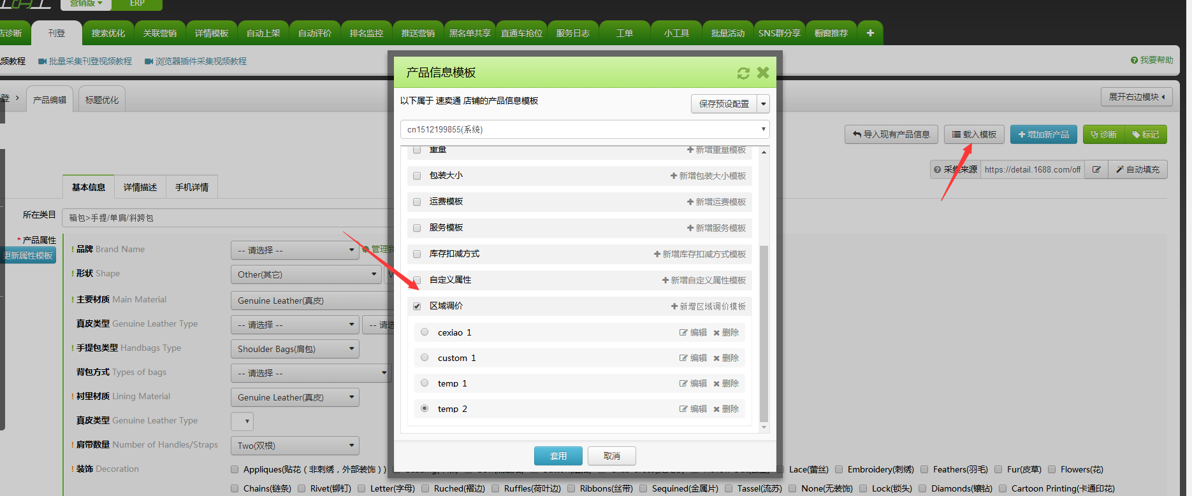1192x496 pixels.
Task: Click the delete icon for temp 2
Action: click(x=726, y=409)
